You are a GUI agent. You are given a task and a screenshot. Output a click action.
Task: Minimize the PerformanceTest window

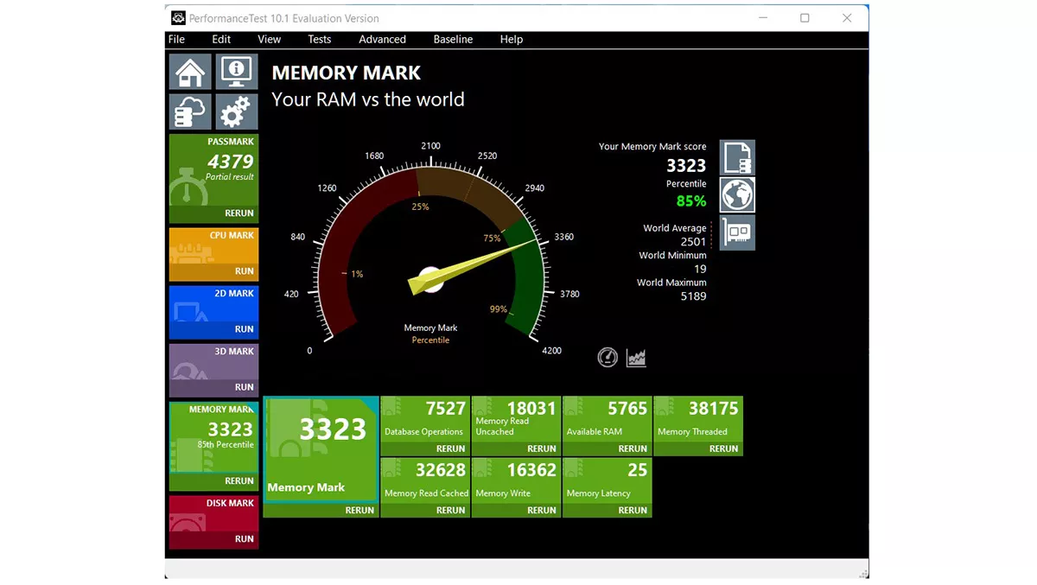(763, 18)
